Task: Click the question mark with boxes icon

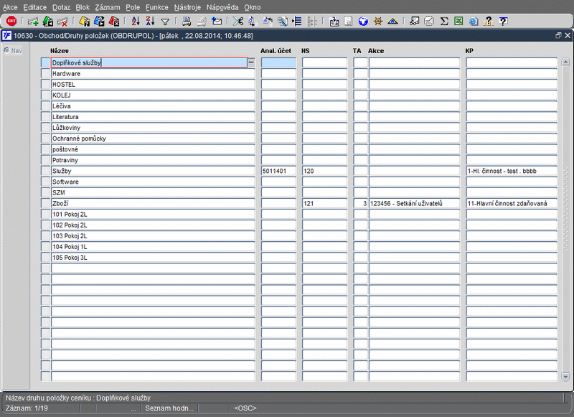Action: pos(488,22)
